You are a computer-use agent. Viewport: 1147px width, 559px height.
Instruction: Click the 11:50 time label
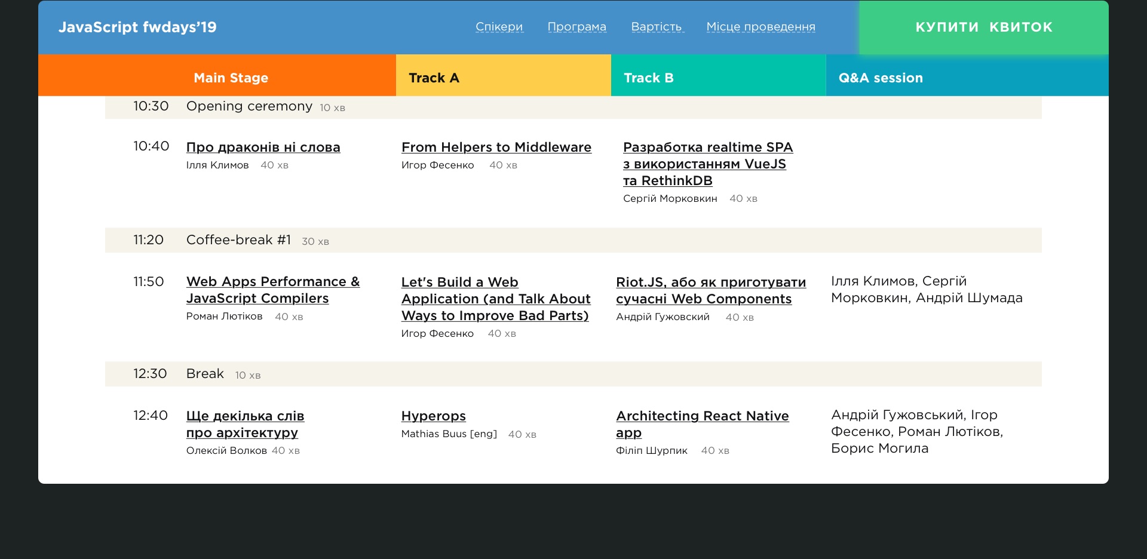[x=148, y=282]
